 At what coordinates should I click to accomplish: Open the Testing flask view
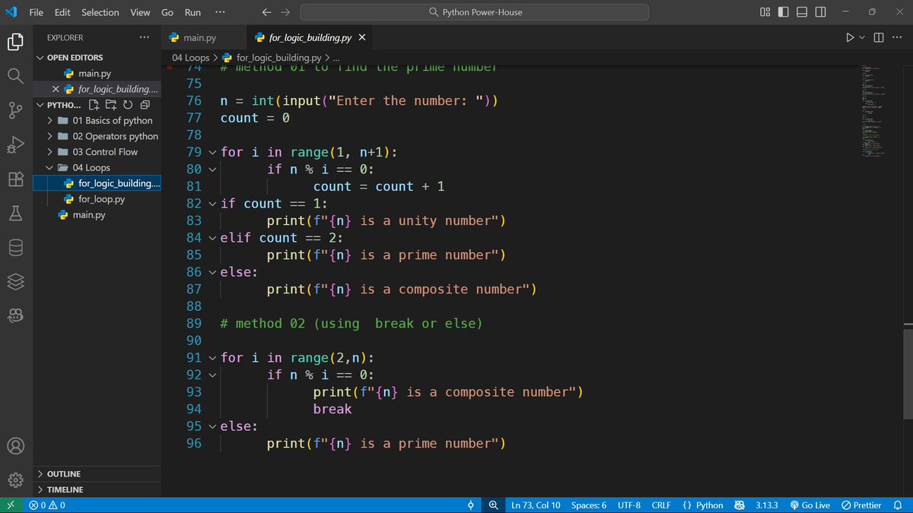[15, 214]
